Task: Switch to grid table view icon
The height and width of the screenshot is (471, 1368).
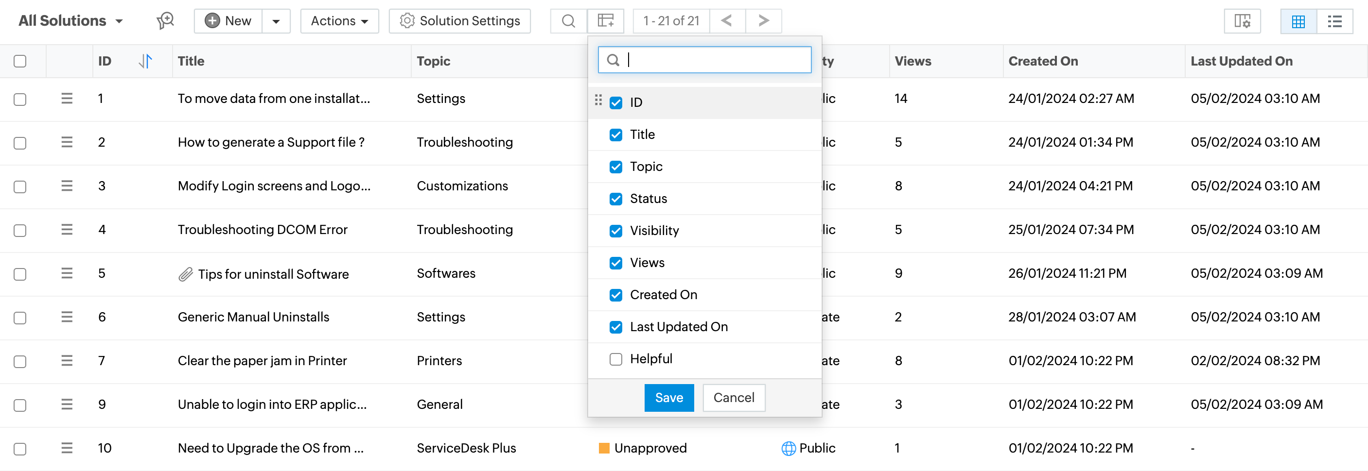Action: 1298,21
